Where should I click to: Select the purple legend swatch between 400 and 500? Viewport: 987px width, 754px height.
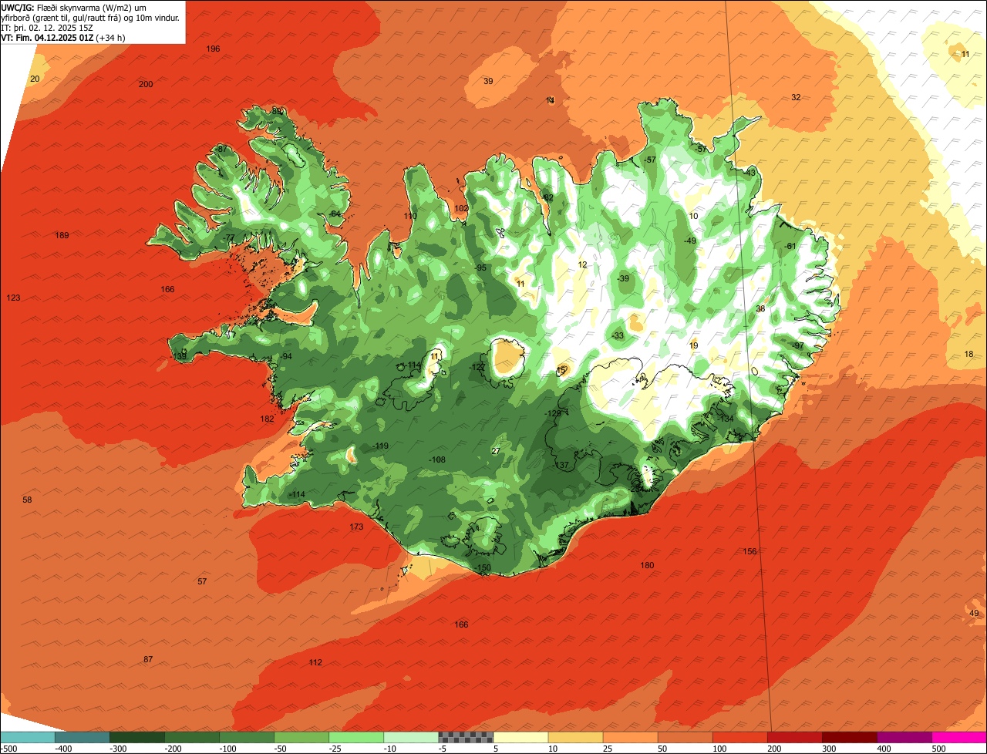point(904,737)
